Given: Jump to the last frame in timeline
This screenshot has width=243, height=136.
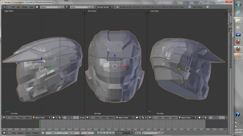Looking at the screenshot, I should (113, 133).
